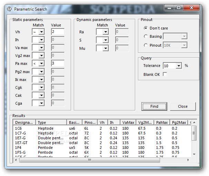Image resolution: width=209 pixels, height=176 pixels.
Task: Open the Pa max match dropdown
Action: (41, 63)
